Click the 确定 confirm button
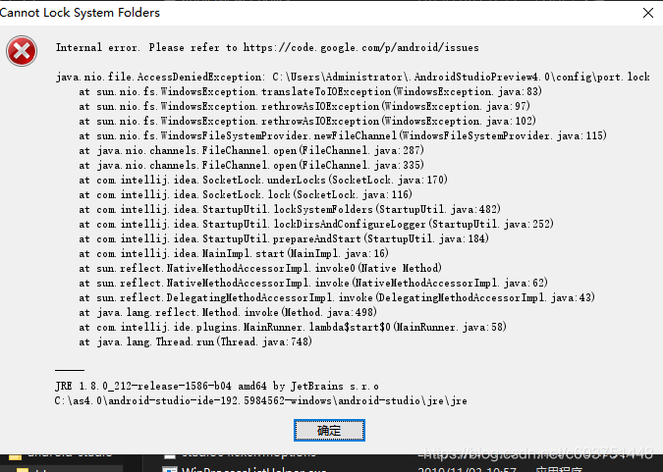 click(329, 430)
